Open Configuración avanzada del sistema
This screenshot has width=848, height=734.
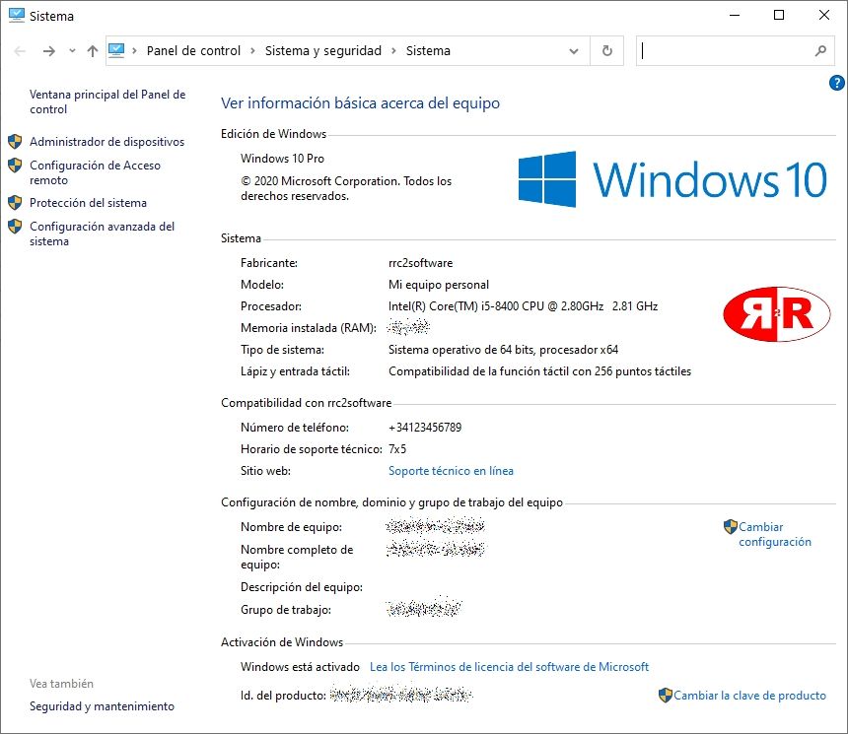click(103, 234)
